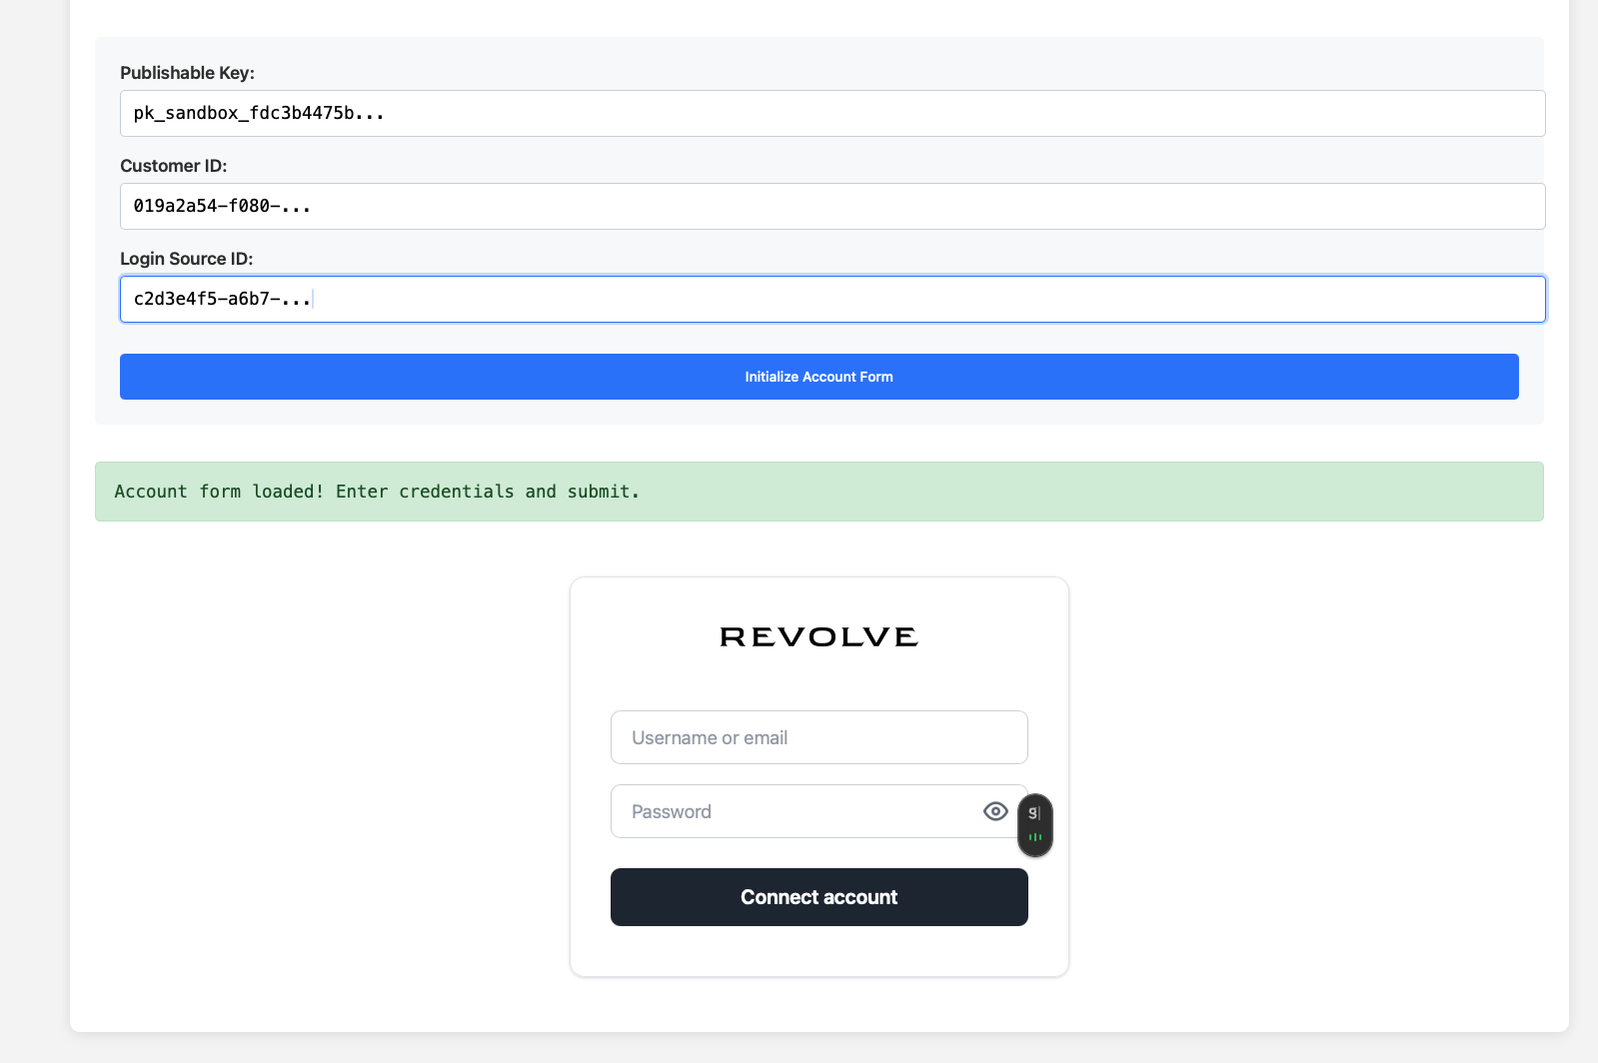Click the Publishable Key input field
The height and width of the screenshot is (1063, 1598).
click(x=832, y=113)
